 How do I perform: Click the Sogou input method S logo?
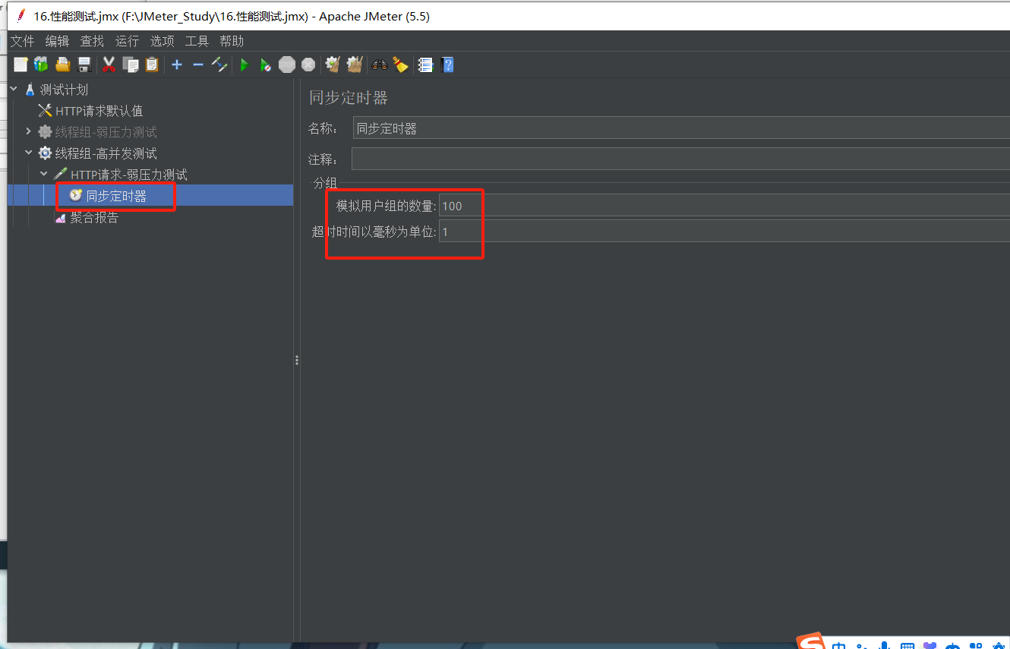[811, 642]
